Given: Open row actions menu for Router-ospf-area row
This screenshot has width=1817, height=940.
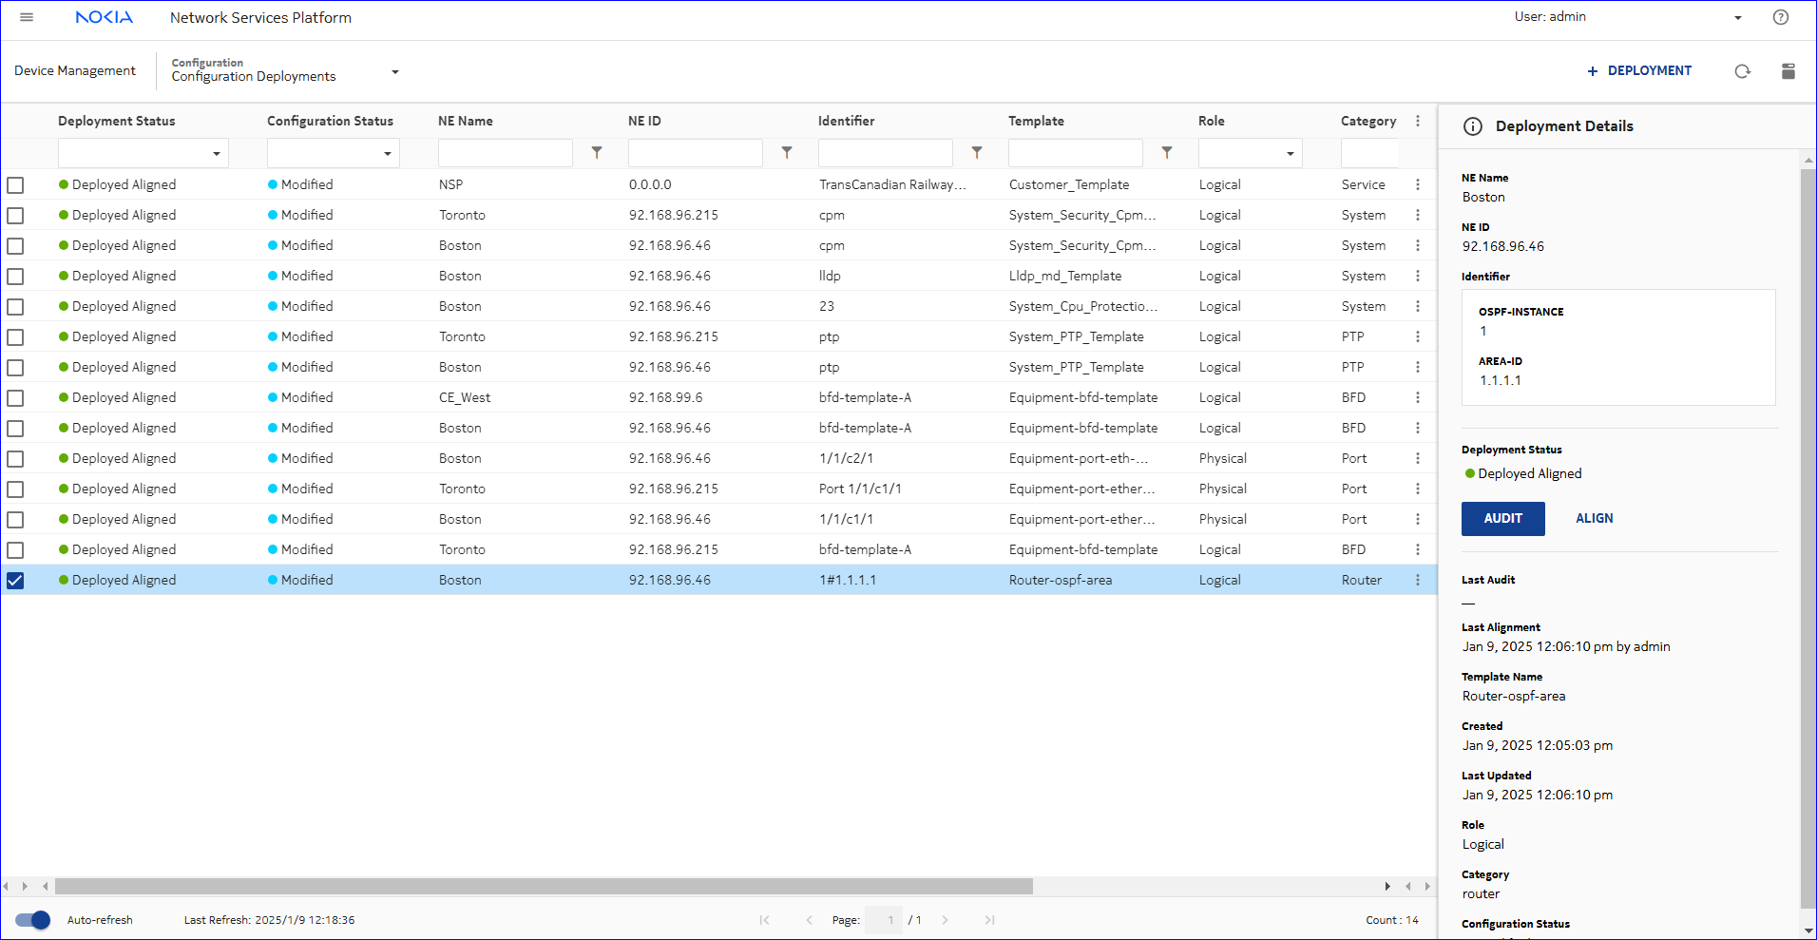Looking at the screenshot, I should pyautogui.click(x=1417, y=580).
